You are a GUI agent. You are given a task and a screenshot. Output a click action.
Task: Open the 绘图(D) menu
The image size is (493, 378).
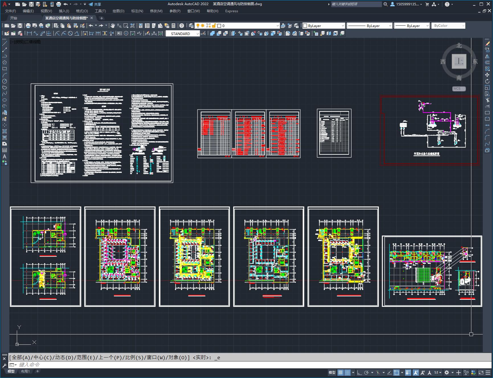coord(118,11)
